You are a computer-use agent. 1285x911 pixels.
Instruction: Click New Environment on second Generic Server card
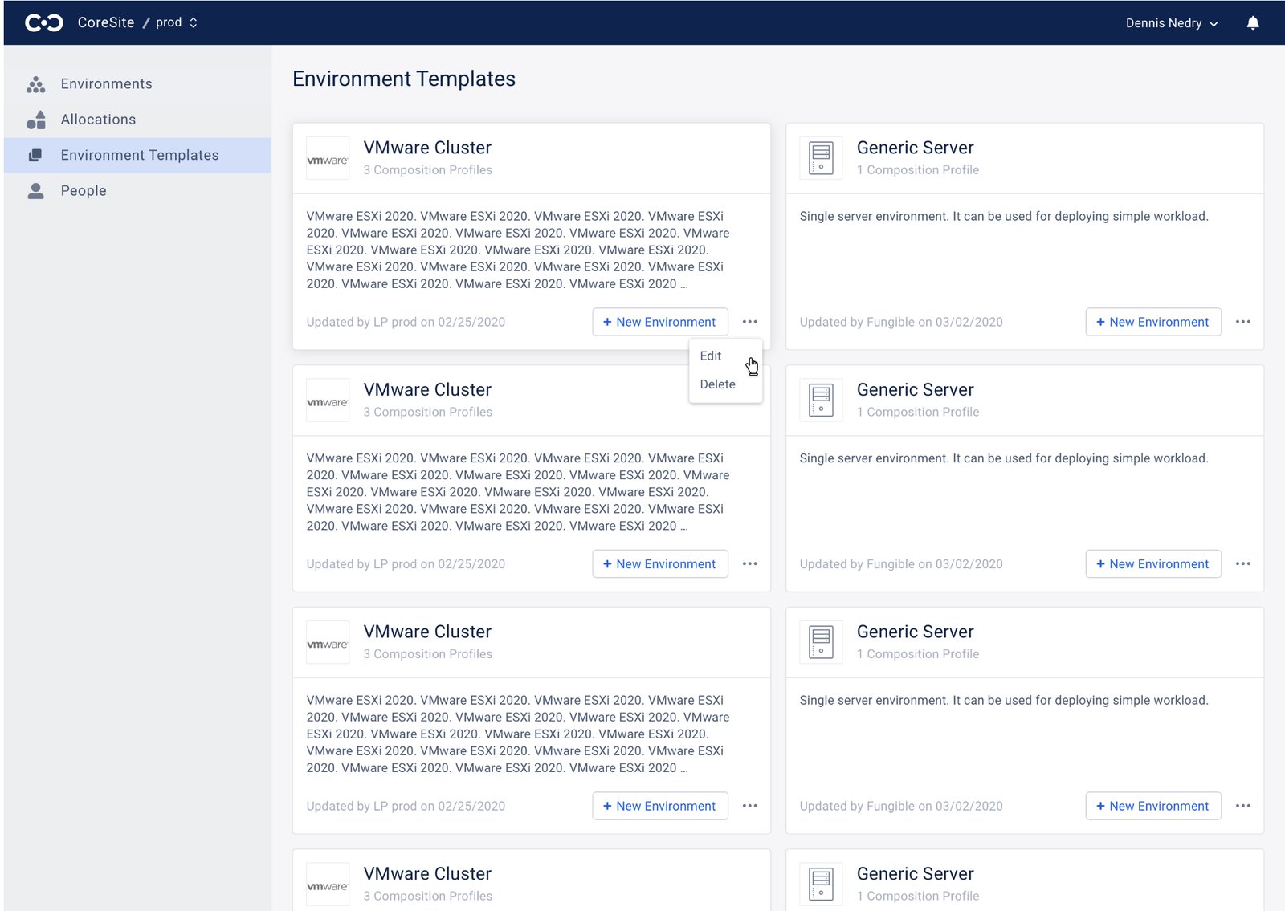tap(1152, 564)
